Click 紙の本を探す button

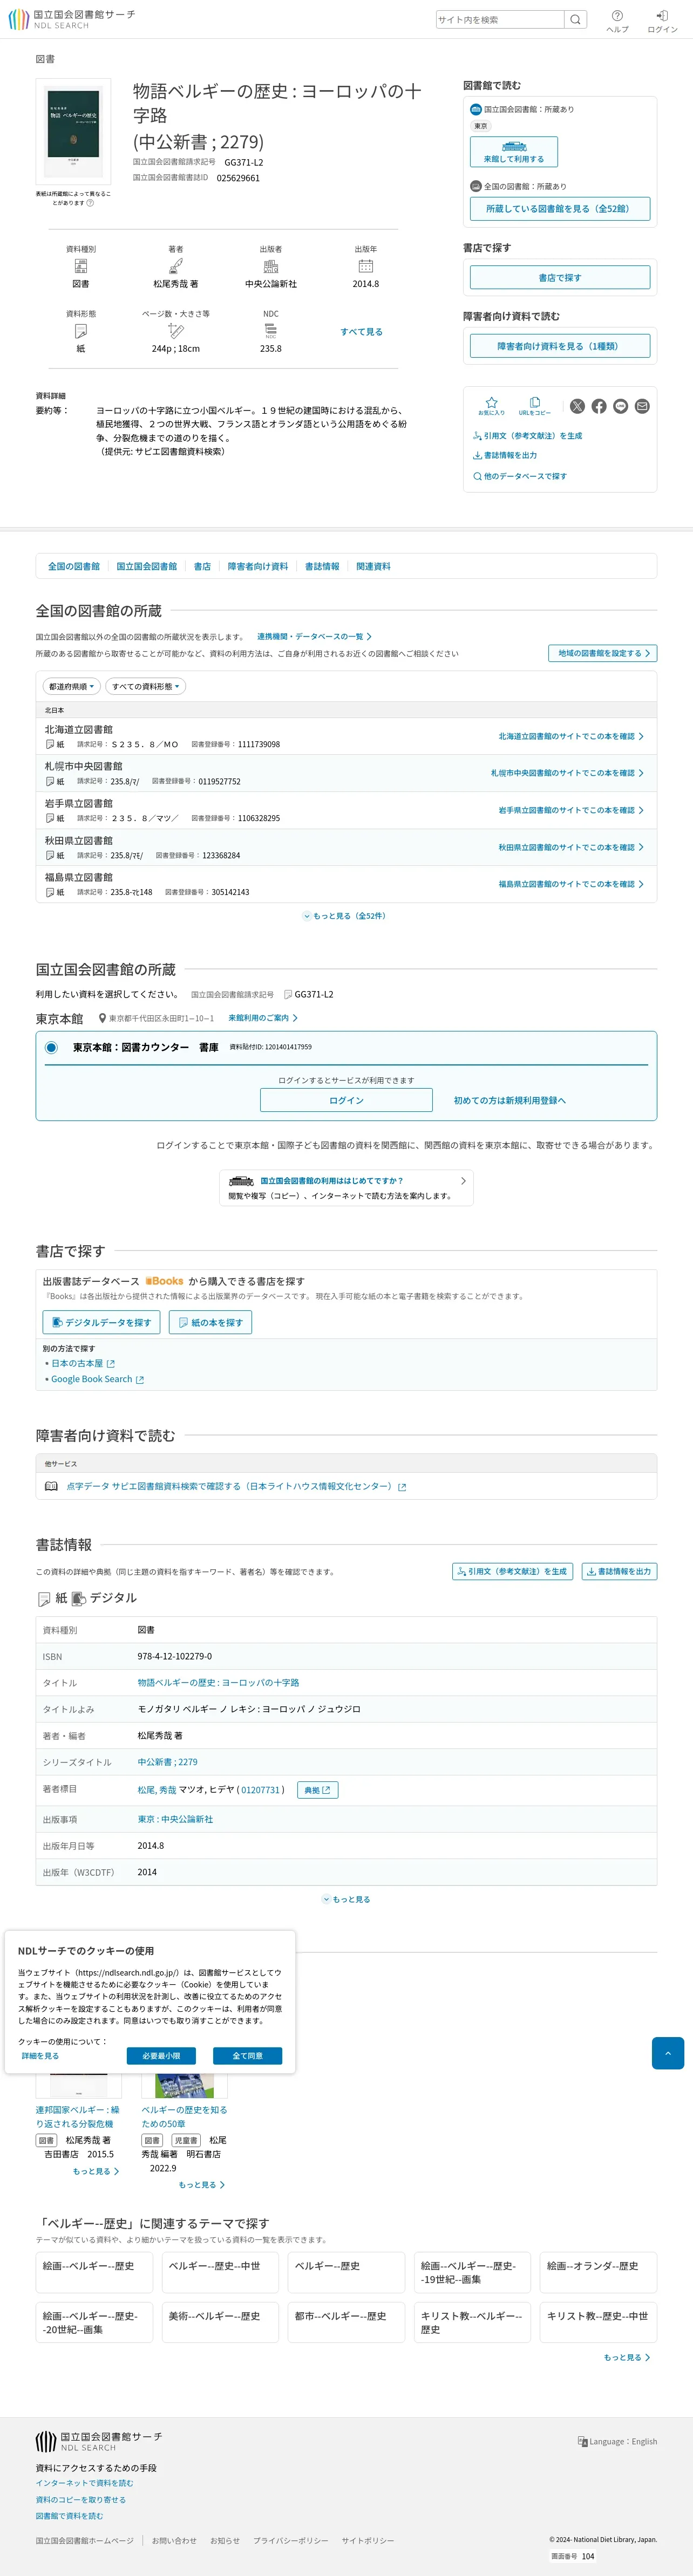click(210, 1322)
